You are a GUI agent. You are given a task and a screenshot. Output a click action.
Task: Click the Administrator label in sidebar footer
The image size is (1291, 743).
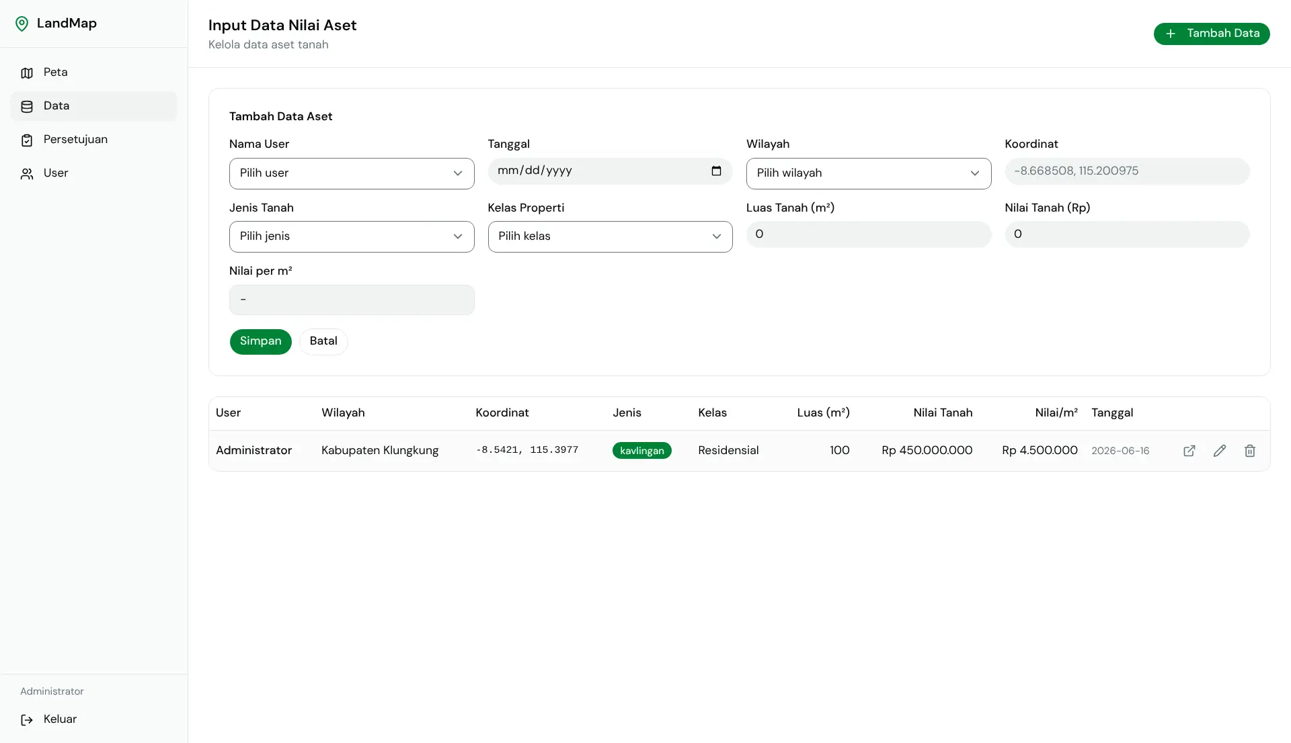(52, 692)
